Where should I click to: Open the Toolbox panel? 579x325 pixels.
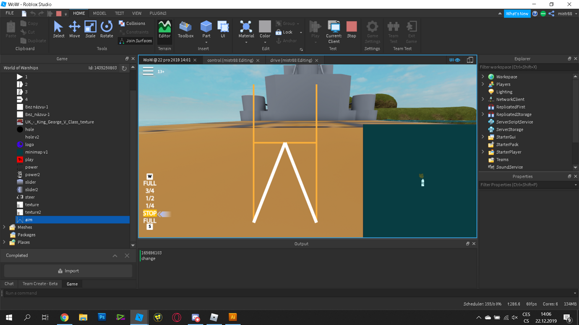pos(185,29)
